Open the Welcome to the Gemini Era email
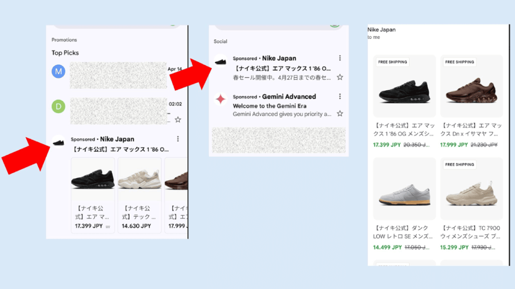 [270, 106]
